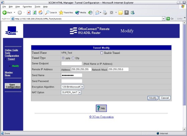Select the green Modify sidebar item
Image resolution: width=187 pixels, height=136 pixels.
15,66
